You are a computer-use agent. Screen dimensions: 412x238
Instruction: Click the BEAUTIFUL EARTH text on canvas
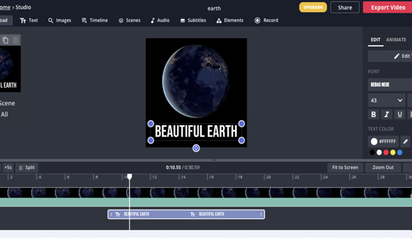[196, 131]
